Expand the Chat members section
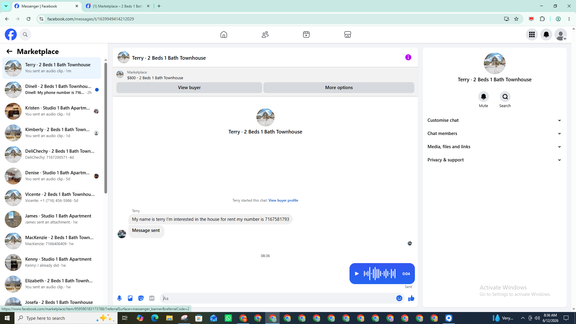 (x=495, y=133)
